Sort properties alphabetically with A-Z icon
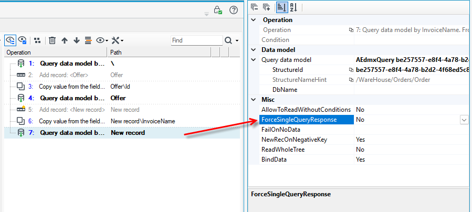Viewport: 472px width, 212px height. 294,7
